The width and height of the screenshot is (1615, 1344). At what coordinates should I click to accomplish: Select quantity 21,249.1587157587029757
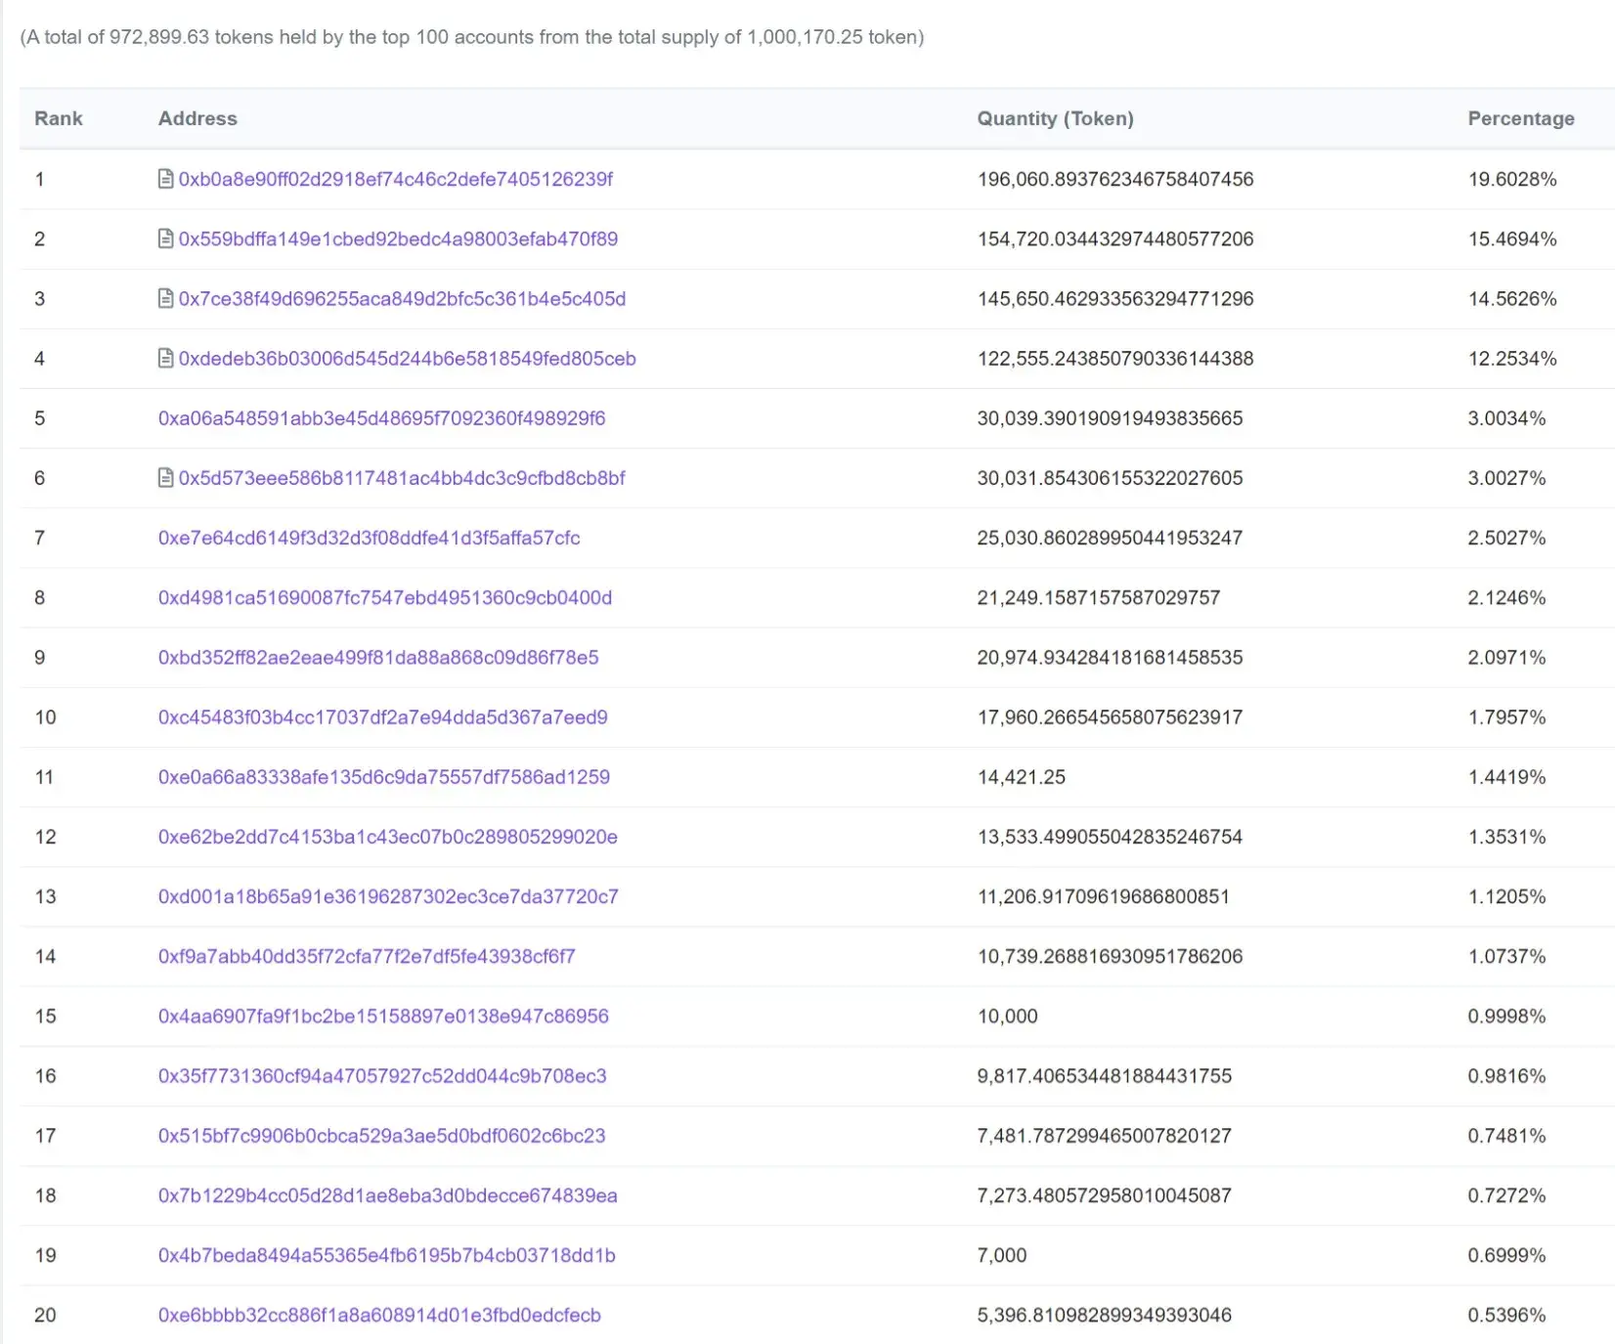pos(1099,597)
